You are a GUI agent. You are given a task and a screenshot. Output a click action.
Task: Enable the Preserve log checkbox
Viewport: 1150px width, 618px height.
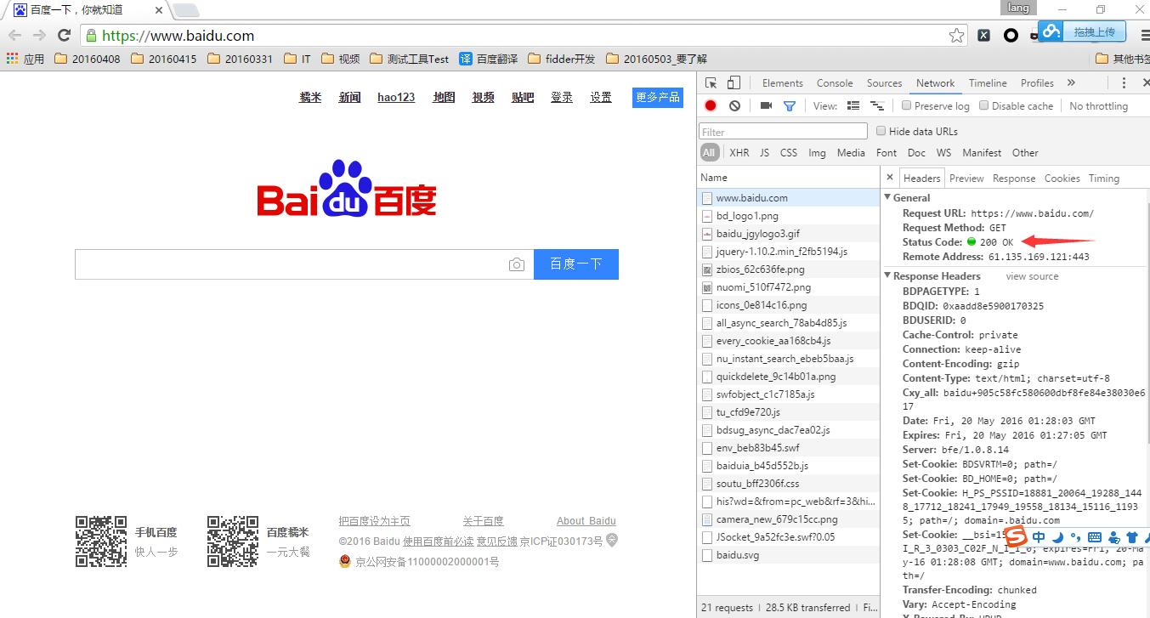(x=907, y=106)
